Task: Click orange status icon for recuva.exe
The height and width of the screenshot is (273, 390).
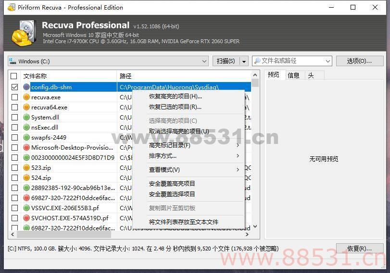Action: pos(26,97)
